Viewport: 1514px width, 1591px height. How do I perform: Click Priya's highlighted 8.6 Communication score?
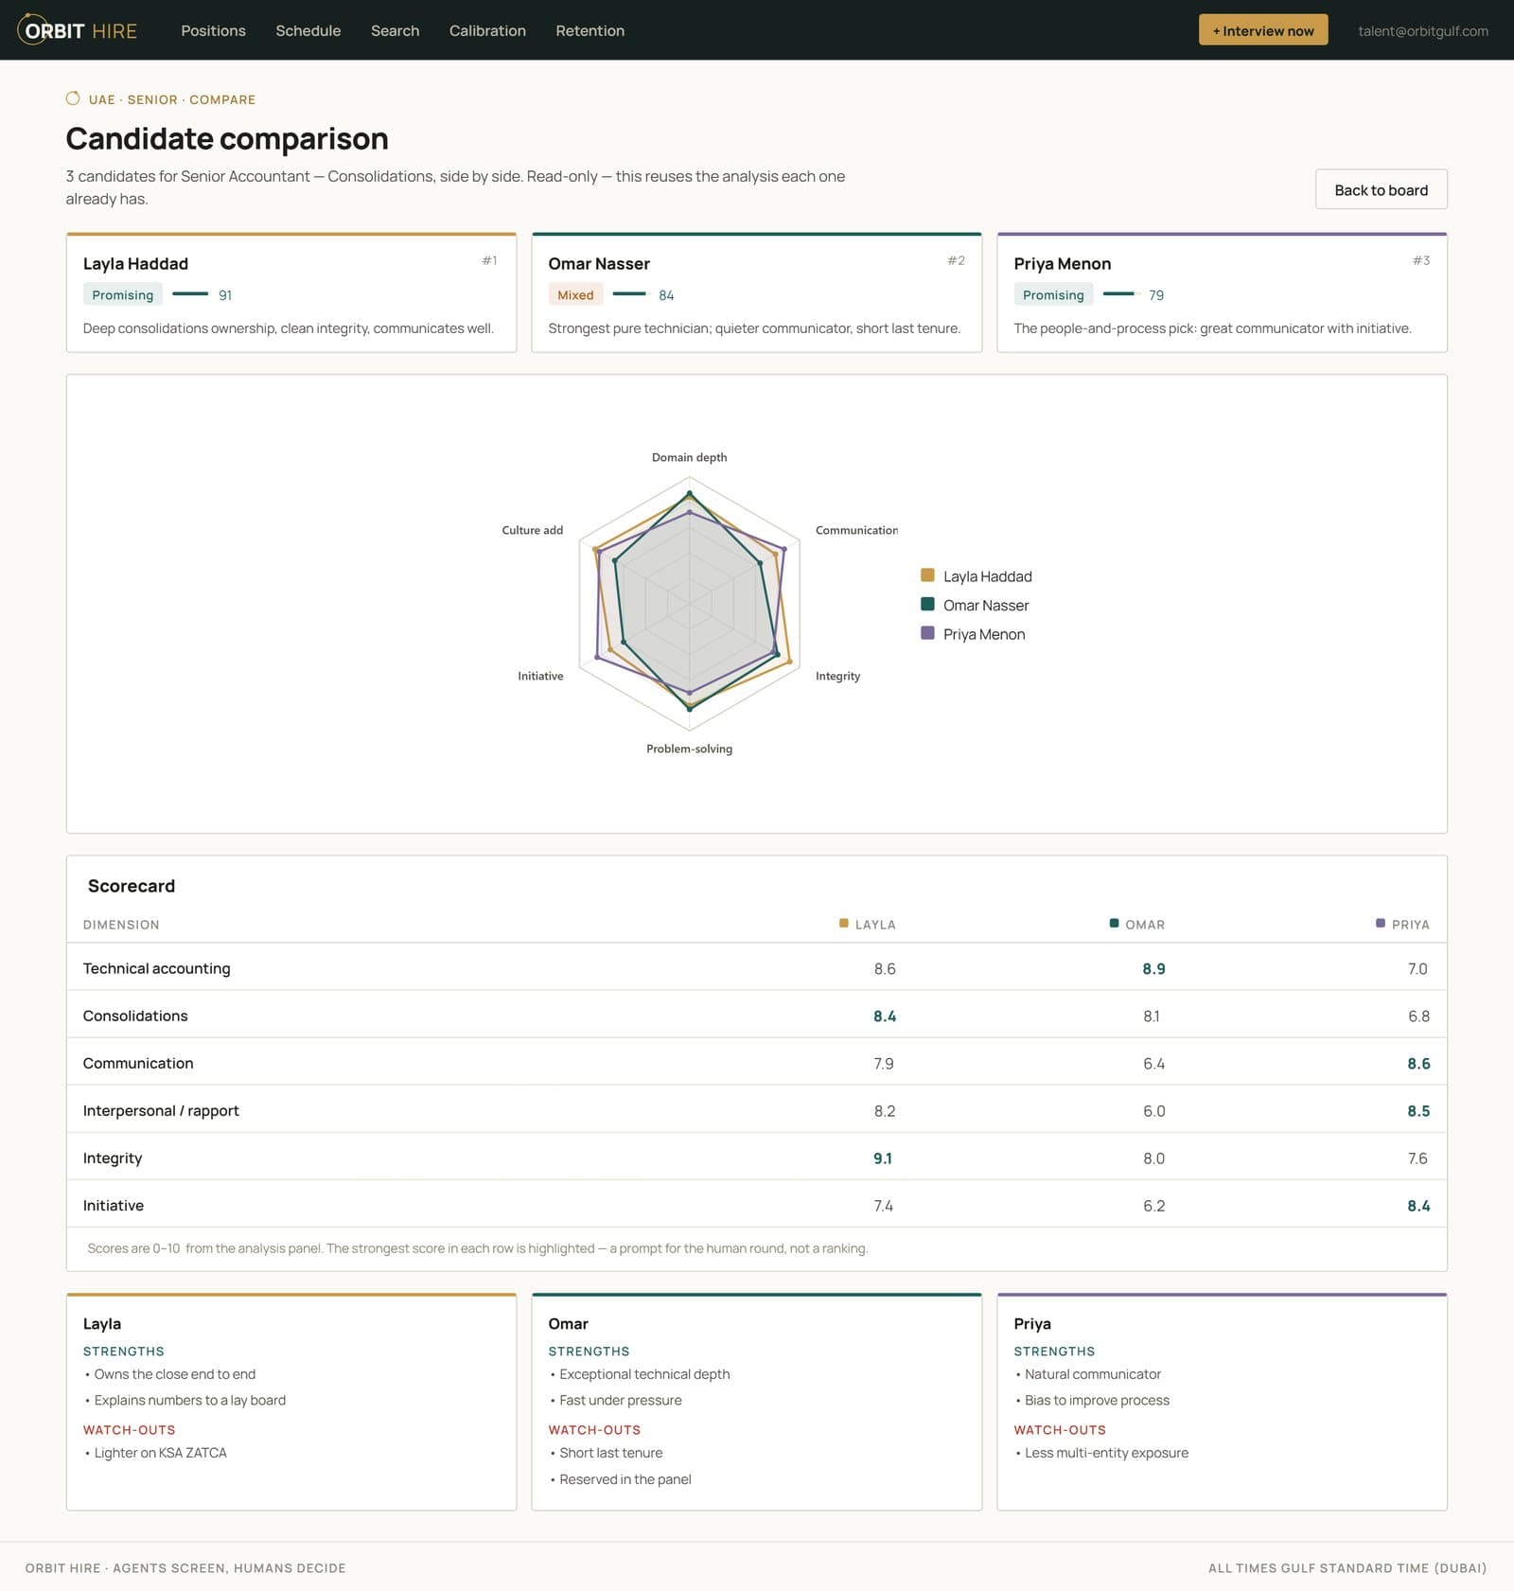click(x=1418, y=1063)
